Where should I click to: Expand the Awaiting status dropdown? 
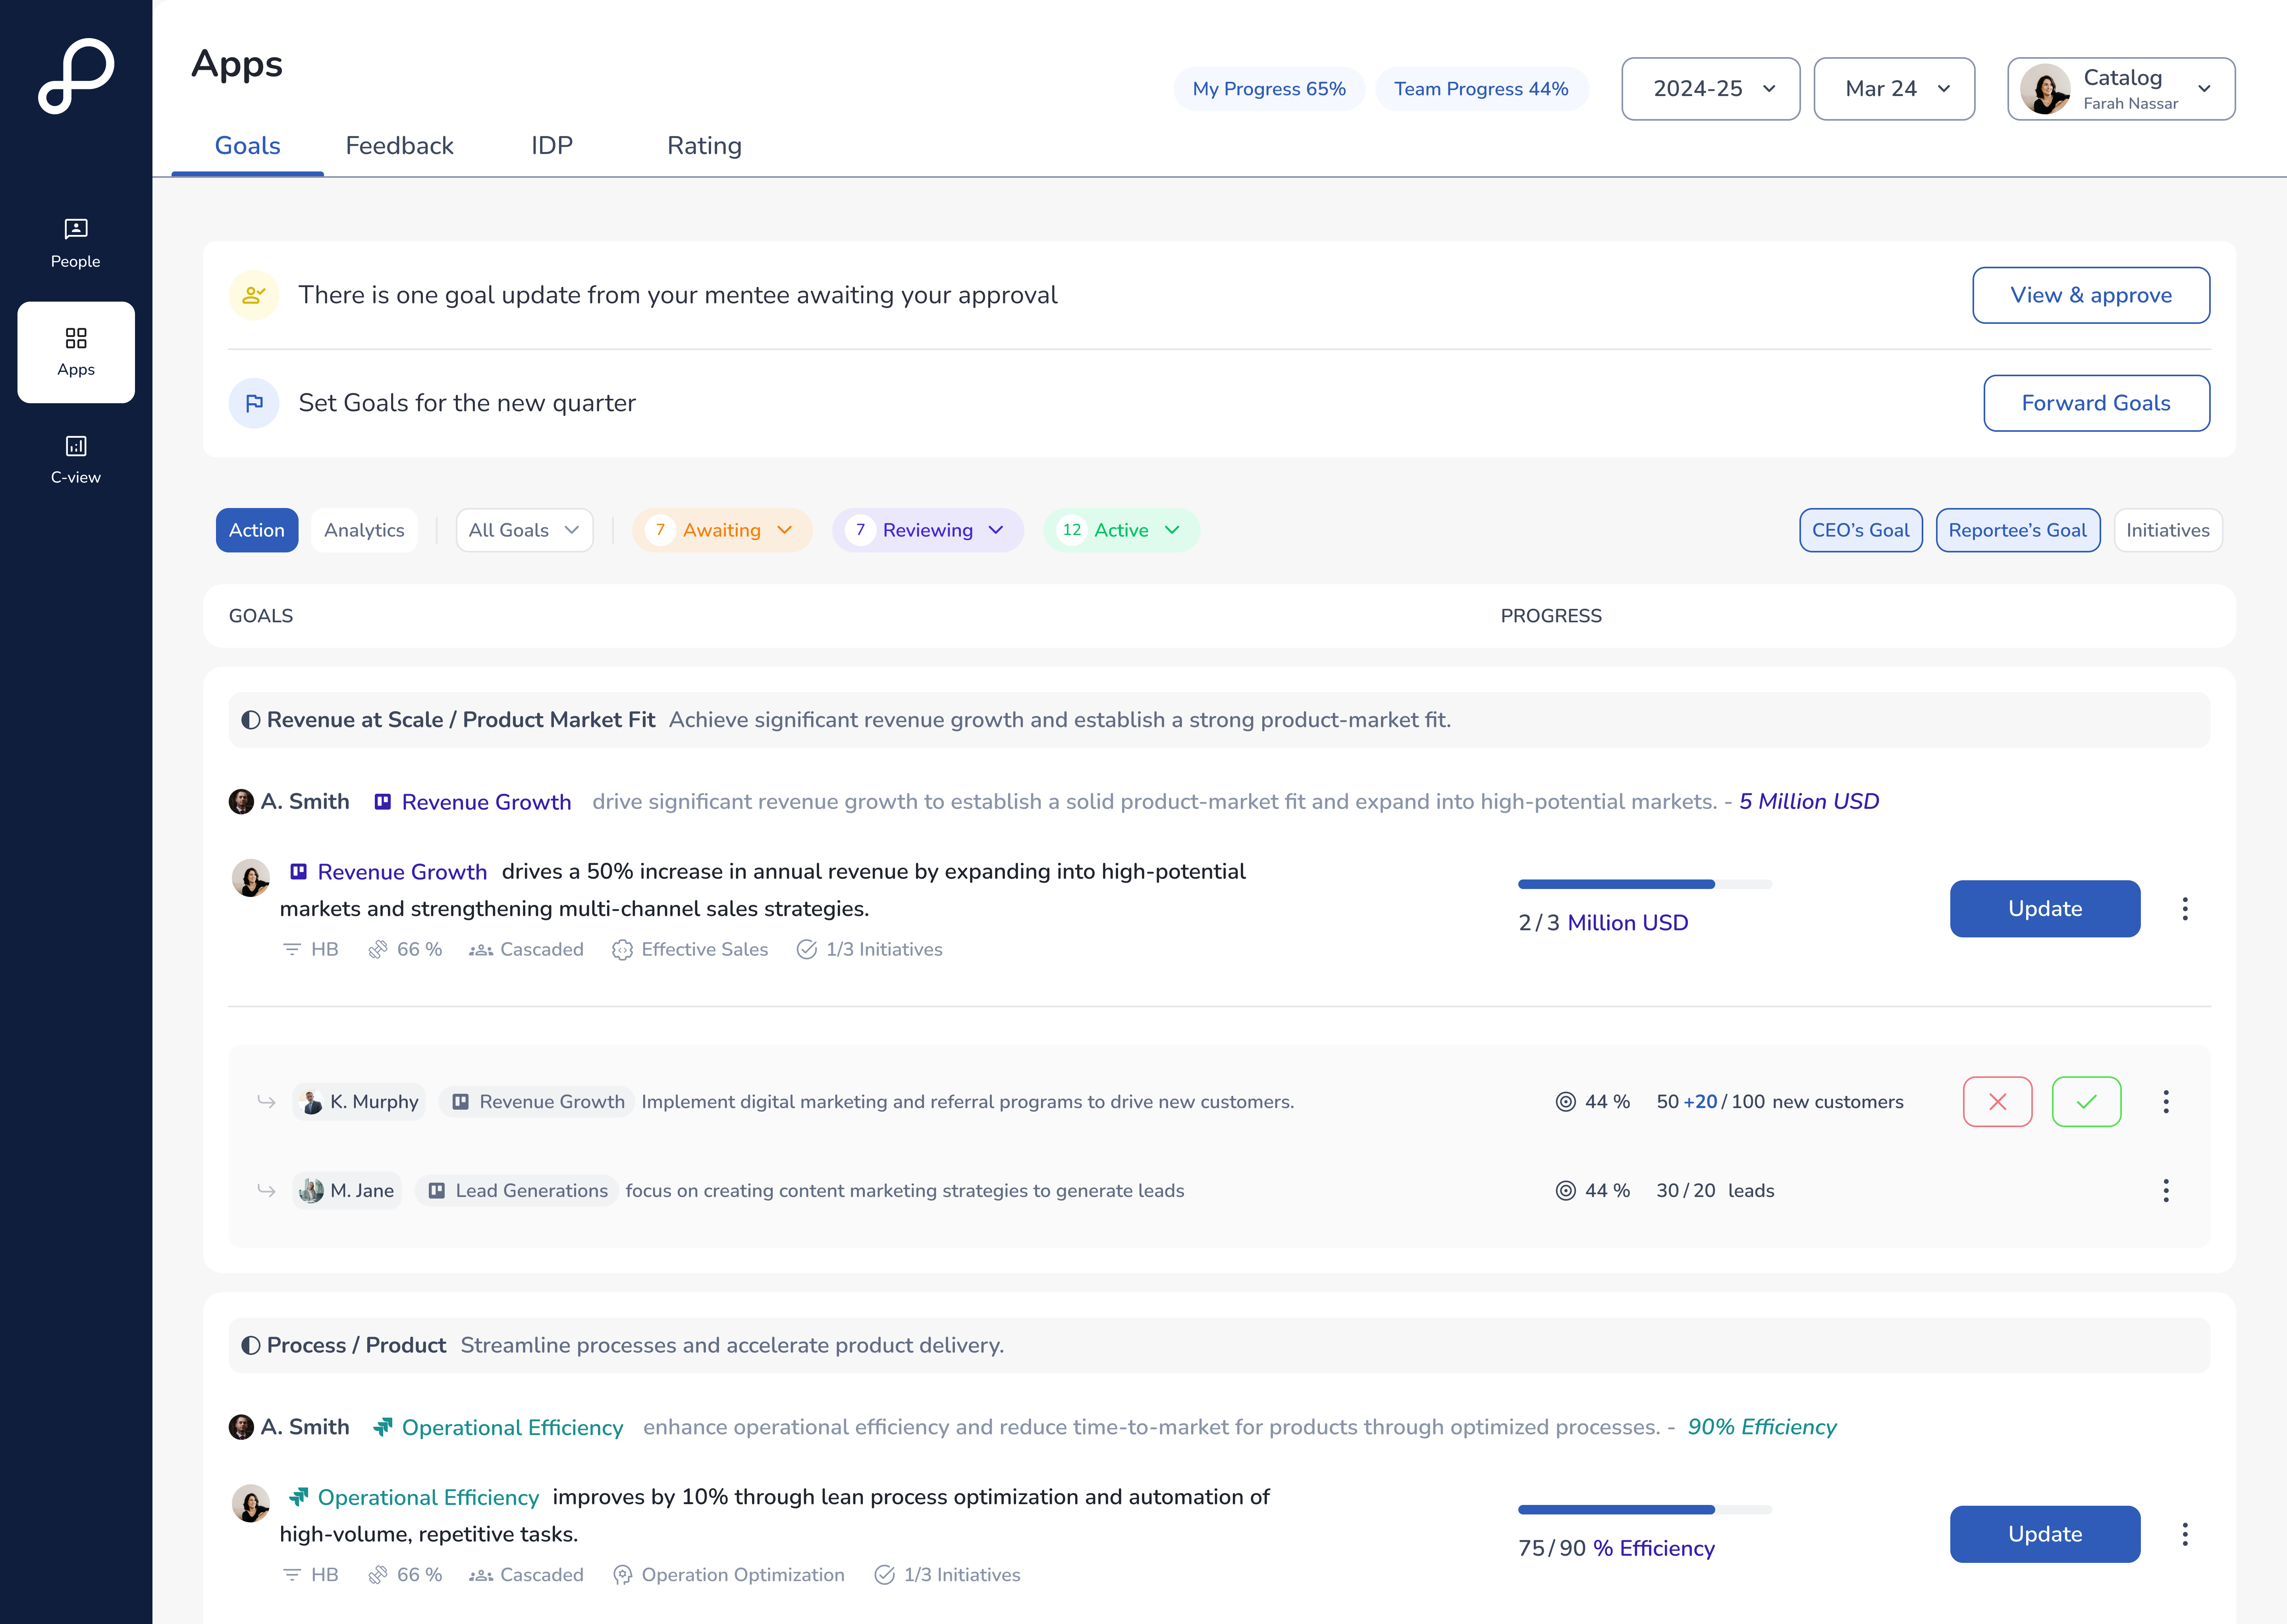[722, 530]
